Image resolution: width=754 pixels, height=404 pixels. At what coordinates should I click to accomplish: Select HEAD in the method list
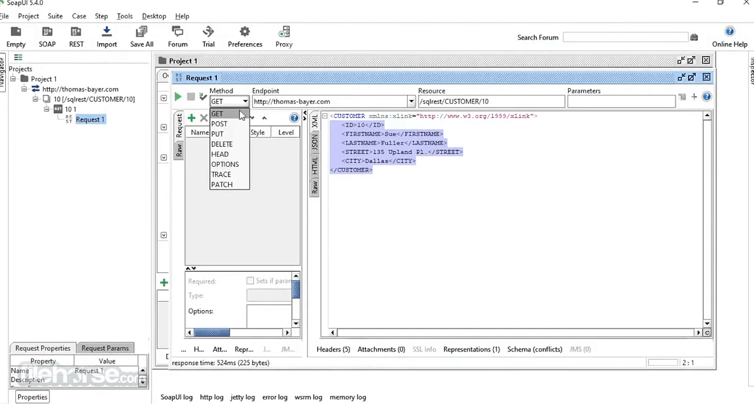(x=230, y=154)
